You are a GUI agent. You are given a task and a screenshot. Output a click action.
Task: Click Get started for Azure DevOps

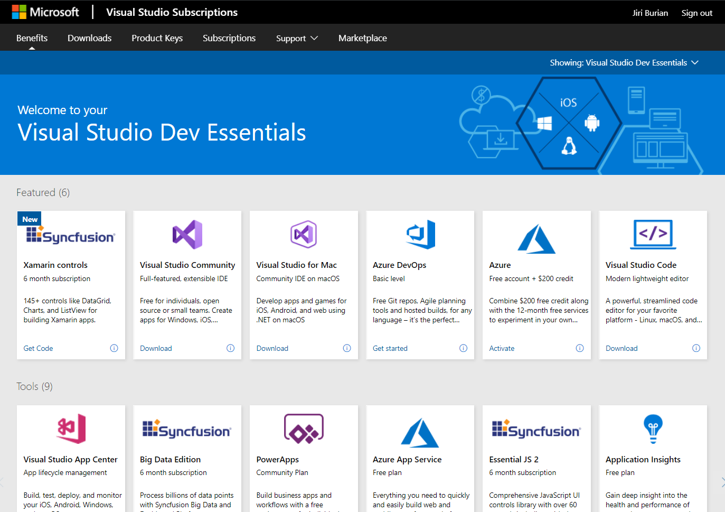[390, 348]
